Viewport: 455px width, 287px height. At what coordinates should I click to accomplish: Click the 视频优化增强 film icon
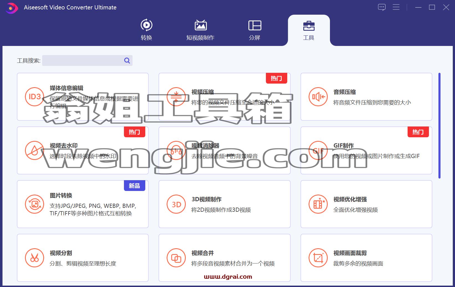tap(318, 204)
